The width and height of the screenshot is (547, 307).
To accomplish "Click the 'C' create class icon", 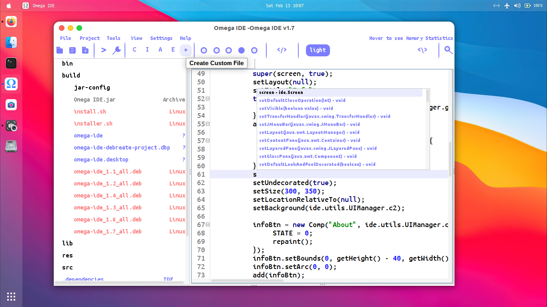I will [135, 50].
